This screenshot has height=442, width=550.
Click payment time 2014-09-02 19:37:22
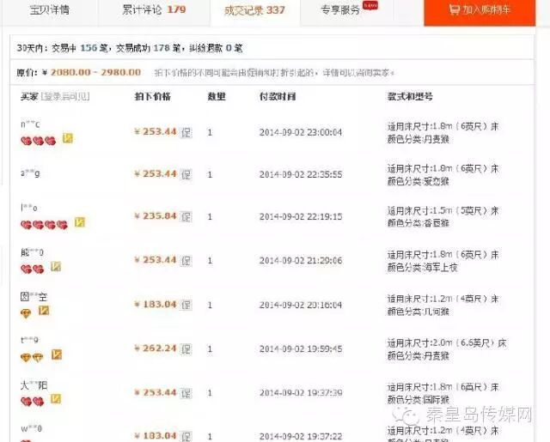pos(301,437)
